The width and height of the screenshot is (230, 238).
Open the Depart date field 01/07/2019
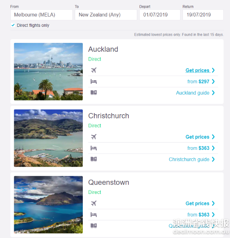pyautogui.click(x=159, y=15)
